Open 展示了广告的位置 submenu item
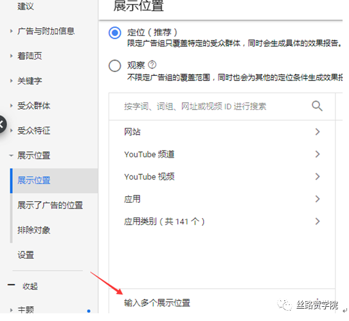The height and width of the screenshot is (321, 349). pos(50,205)
